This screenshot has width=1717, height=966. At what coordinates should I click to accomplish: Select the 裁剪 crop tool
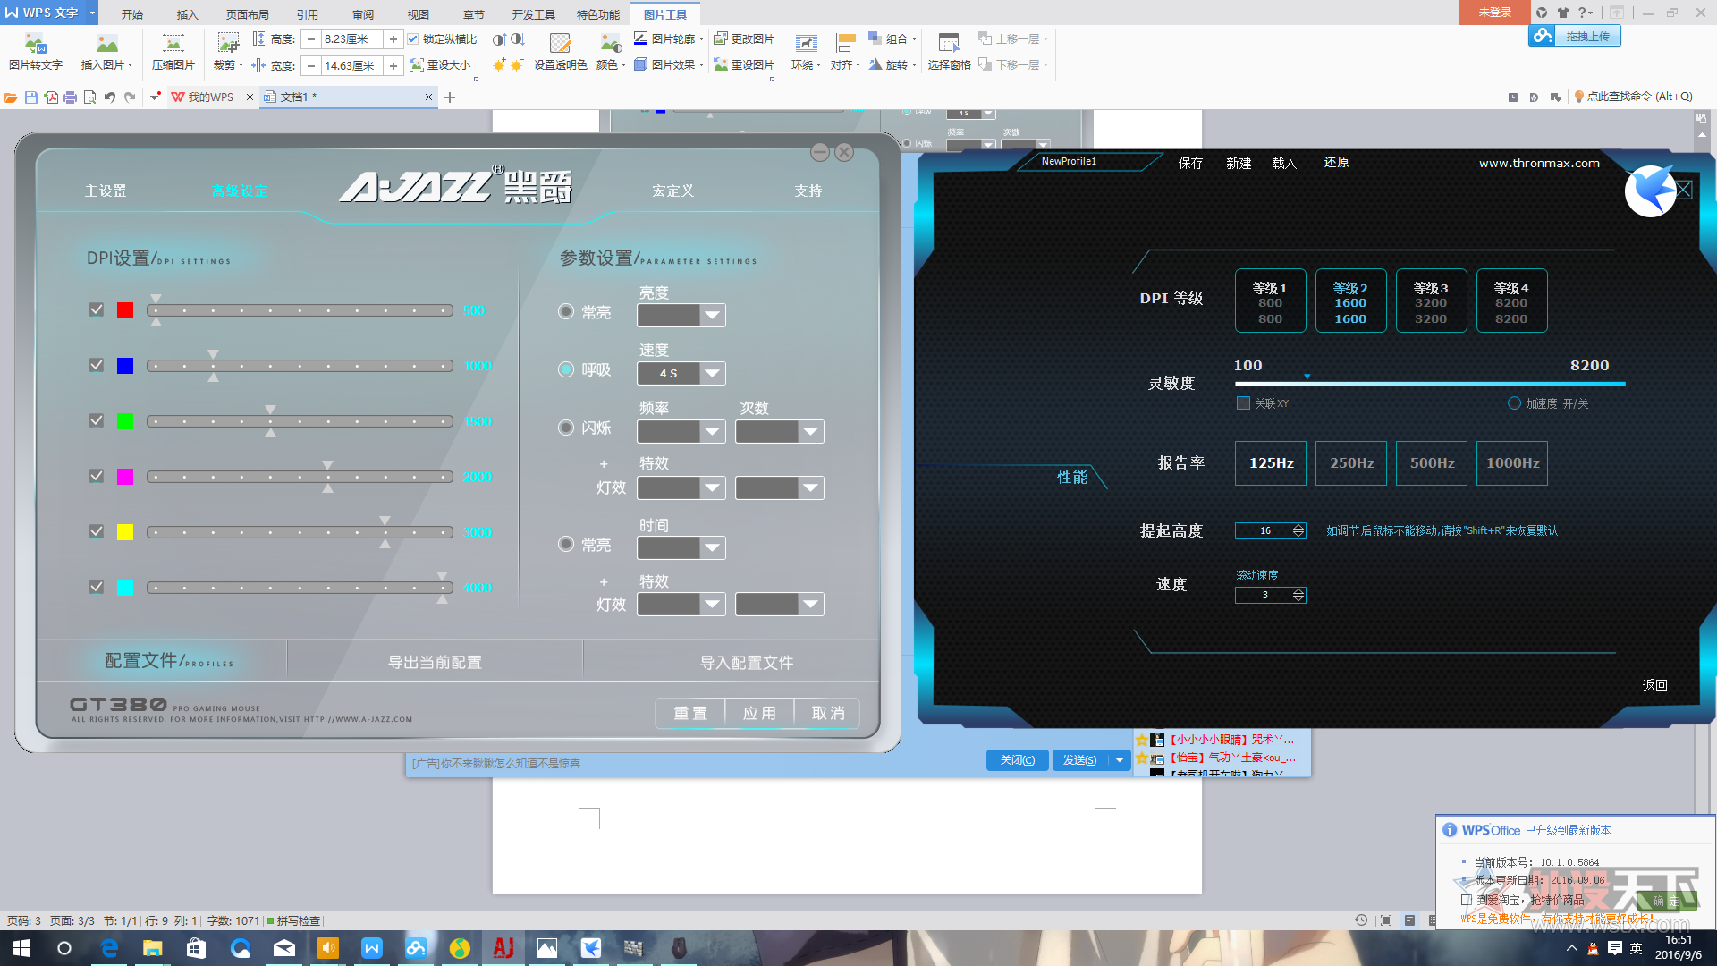pos(228,52)
